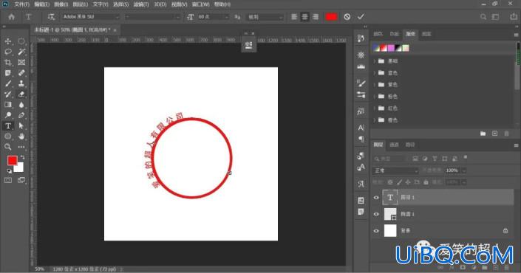Select the Hand tool
Image resolution: width=521 pixels, height=273 pixels.
pos(21,136)
